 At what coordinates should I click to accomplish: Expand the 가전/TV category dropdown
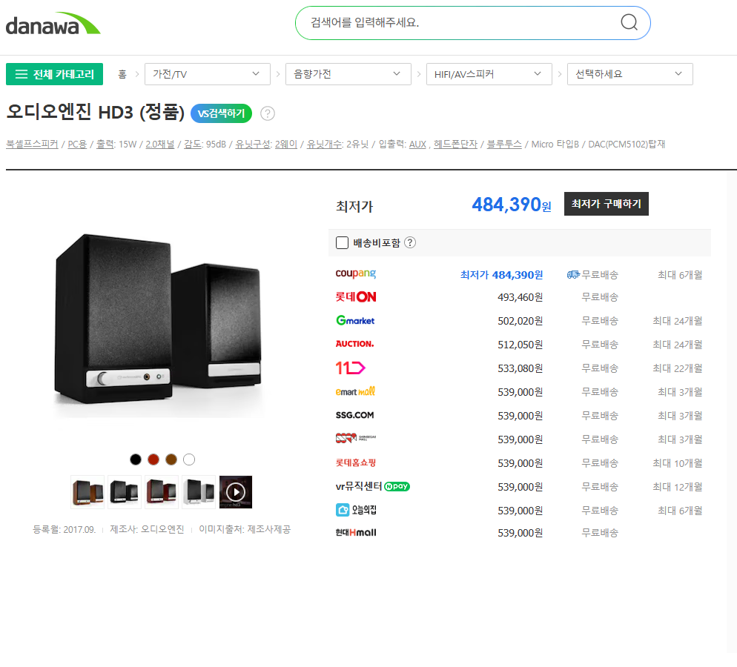click(x=208, y=74)
